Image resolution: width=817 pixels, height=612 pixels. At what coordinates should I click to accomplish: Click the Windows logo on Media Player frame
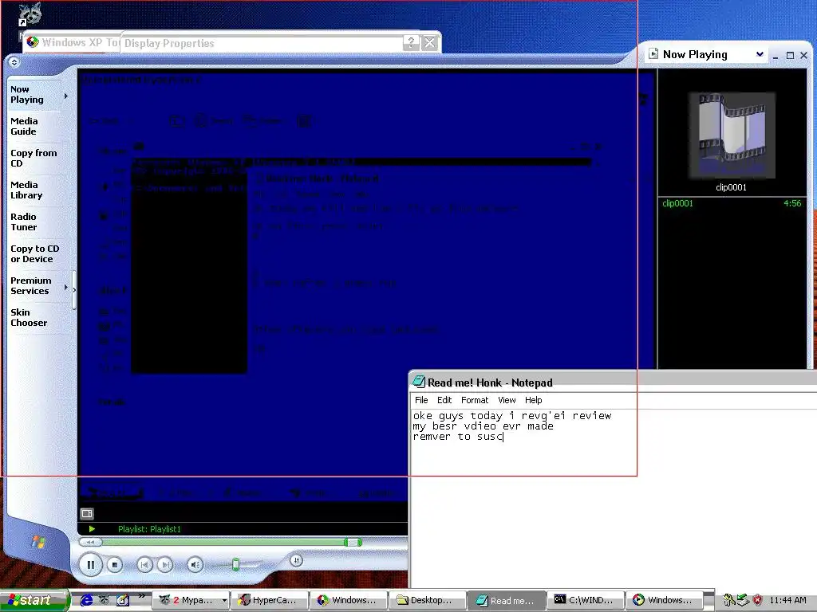click(x=38, y=542)
